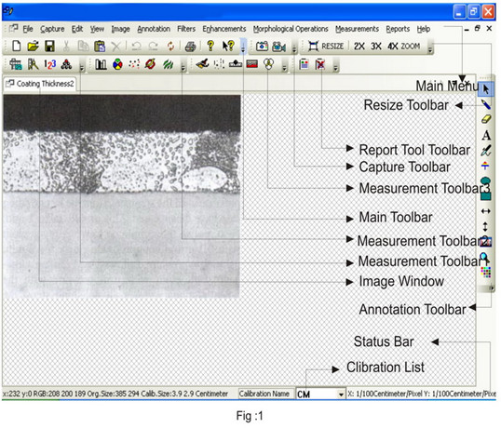
Task: Expand the report toolbar options arrow
Action: pyautogui.click(x=335, y=66)
